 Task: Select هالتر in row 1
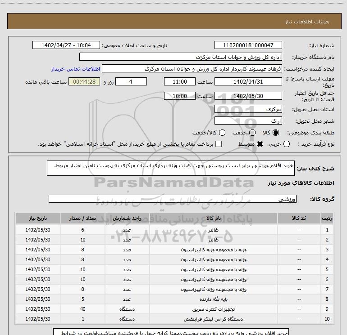[213, 230]
